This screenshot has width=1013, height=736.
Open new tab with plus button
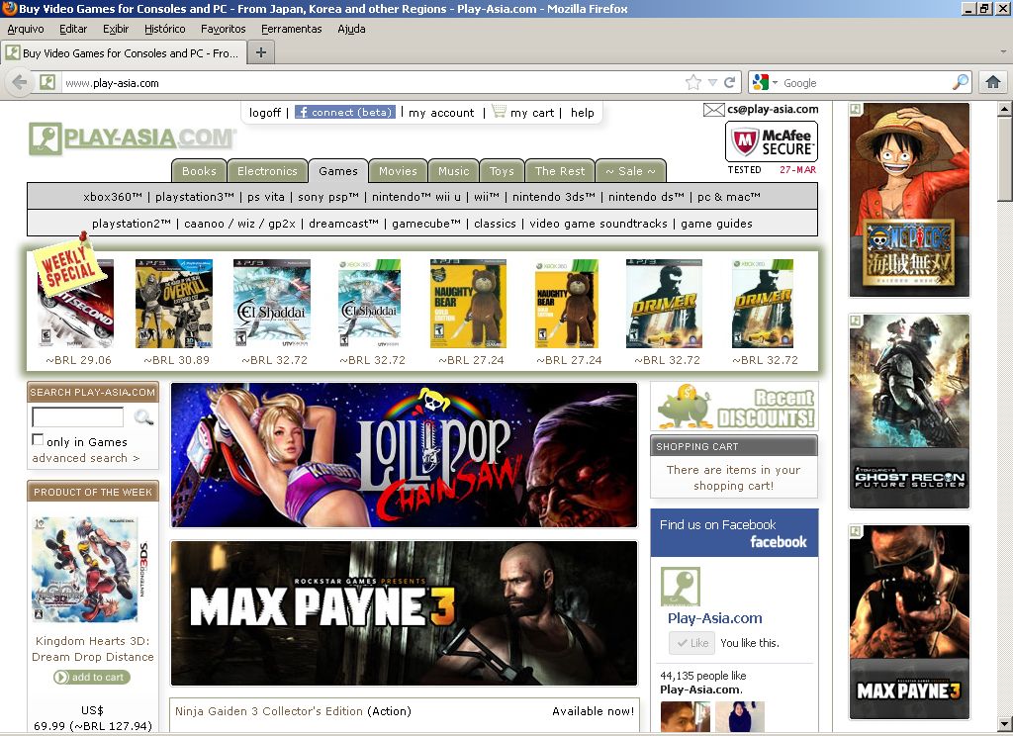coord(260,52)
